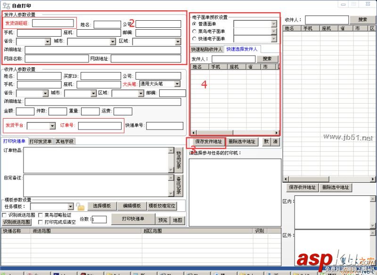Screen dimensions: 377x275
Task: Open recipient 区域 dropdown
Action: click(141, 93)
